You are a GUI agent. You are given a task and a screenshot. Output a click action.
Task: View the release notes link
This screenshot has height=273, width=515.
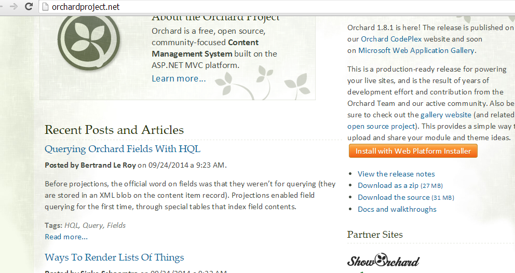[396, 174]
